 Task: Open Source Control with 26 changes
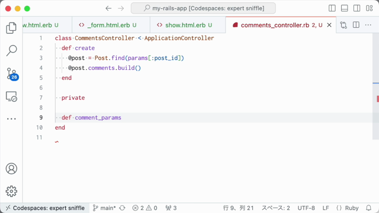(x=12, y=73)
